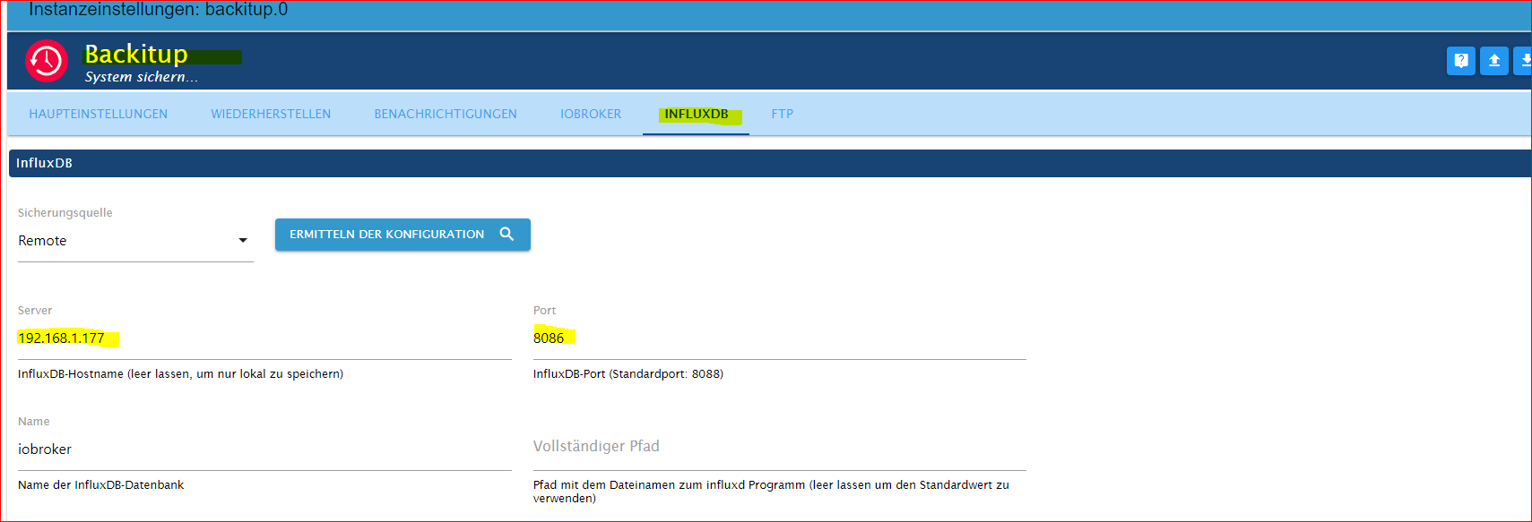
Task: Expand the Sicherungsquelle dropdown arrow
Action: (243, 240)
